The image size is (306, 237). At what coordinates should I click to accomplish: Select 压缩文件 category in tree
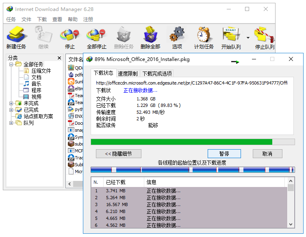coord(41,71)
